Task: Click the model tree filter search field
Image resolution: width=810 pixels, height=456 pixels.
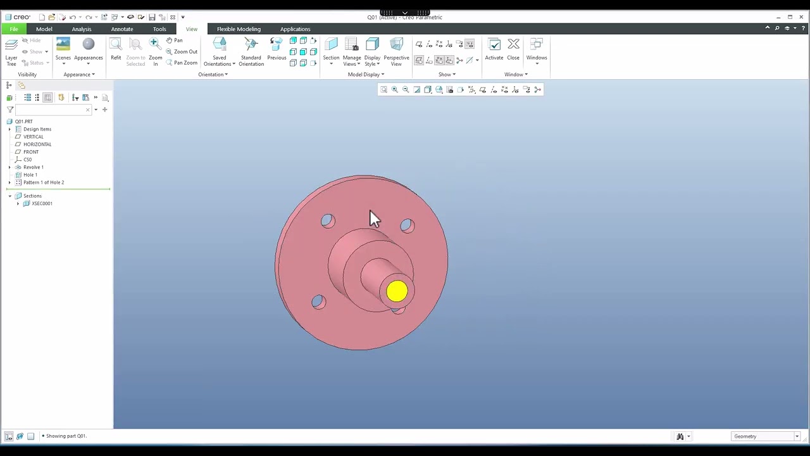Action: coord(53,110)
